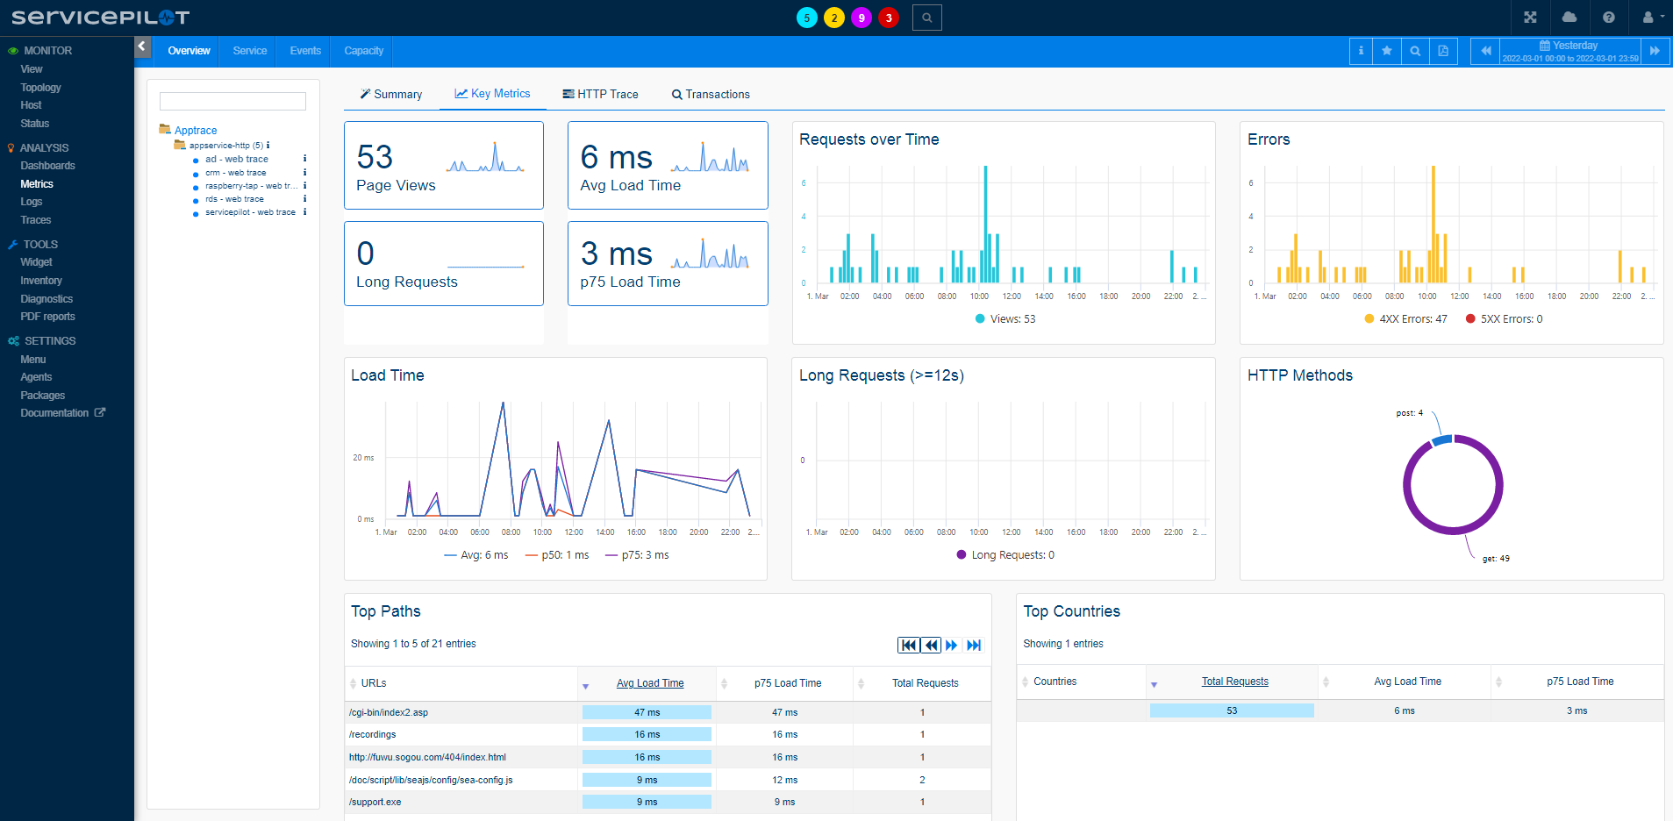Click the tree filter input field

232,102
